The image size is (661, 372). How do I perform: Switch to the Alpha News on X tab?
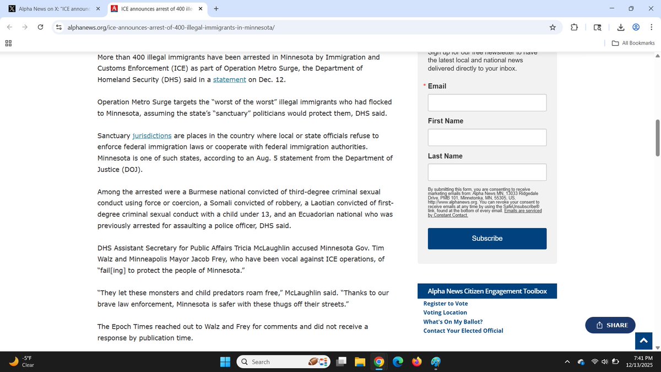(x=53, y=9)
